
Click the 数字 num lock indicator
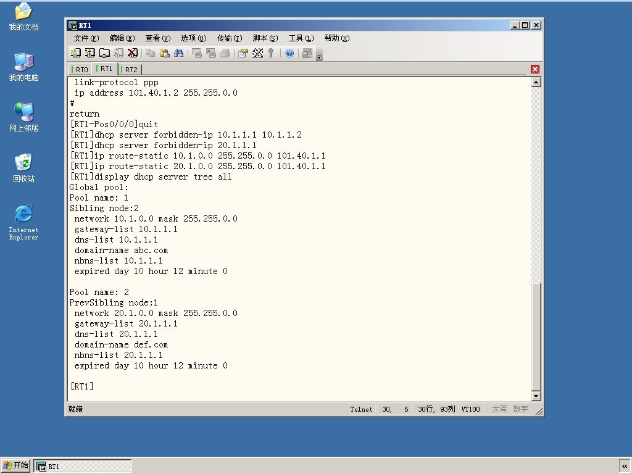point(520,409)
